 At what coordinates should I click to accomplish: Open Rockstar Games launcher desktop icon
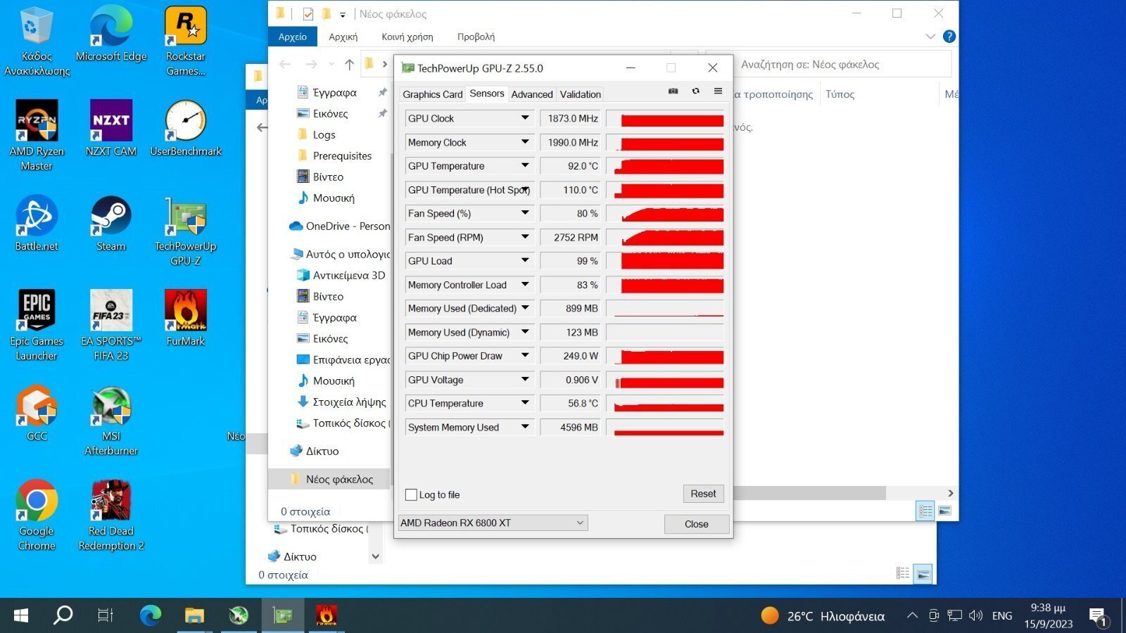pos(186,42)
